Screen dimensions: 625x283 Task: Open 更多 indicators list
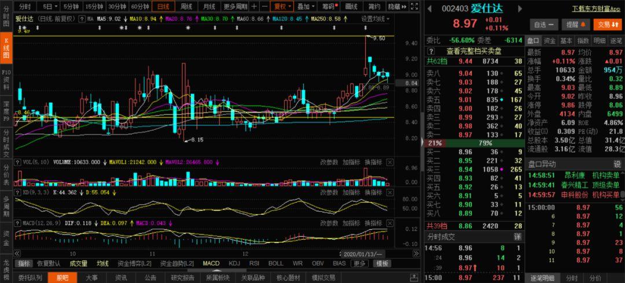point(359,263)
